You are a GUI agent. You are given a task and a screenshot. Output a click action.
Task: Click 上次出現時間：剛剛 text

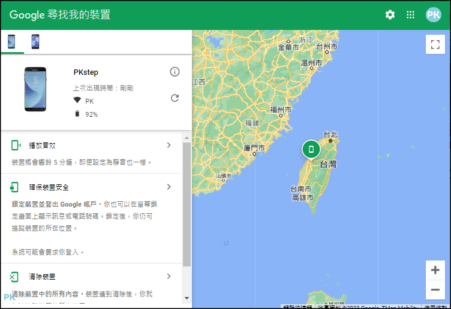(103, 88)
